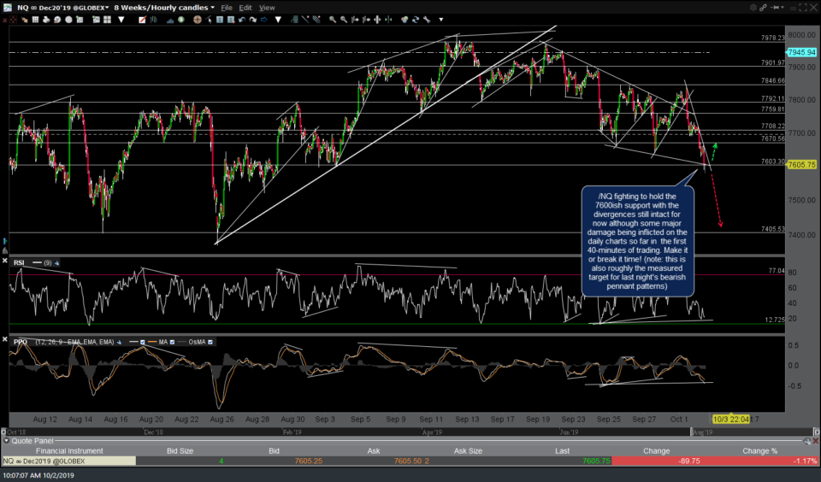Viewport: 821px width, 482px height.
Task: Open the grid/table view toolbar icon
Action: [x=35, y=20]
